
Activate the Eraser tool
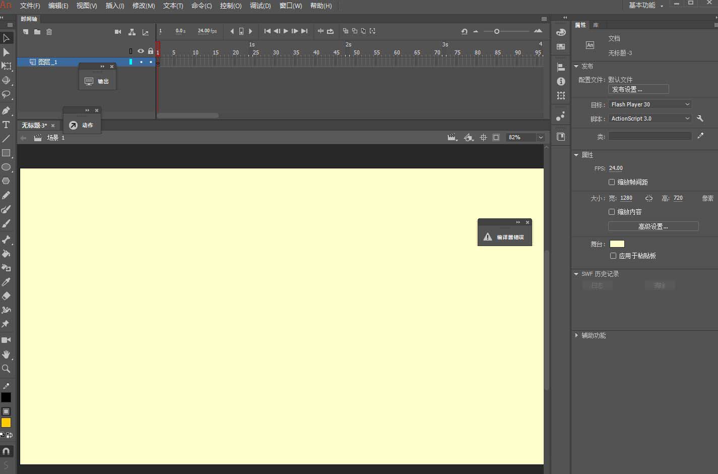coord(6,296)
